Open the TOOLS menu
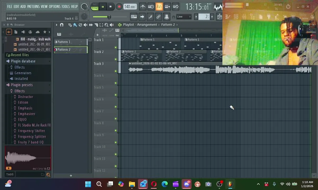This screenshot has width=318, height=190. click(x=66, y=6)
